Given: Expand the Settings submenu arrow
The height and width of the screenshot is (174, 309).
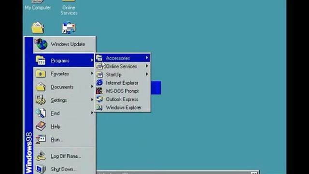Looking at the screenshot, I should tap(92, 100).
